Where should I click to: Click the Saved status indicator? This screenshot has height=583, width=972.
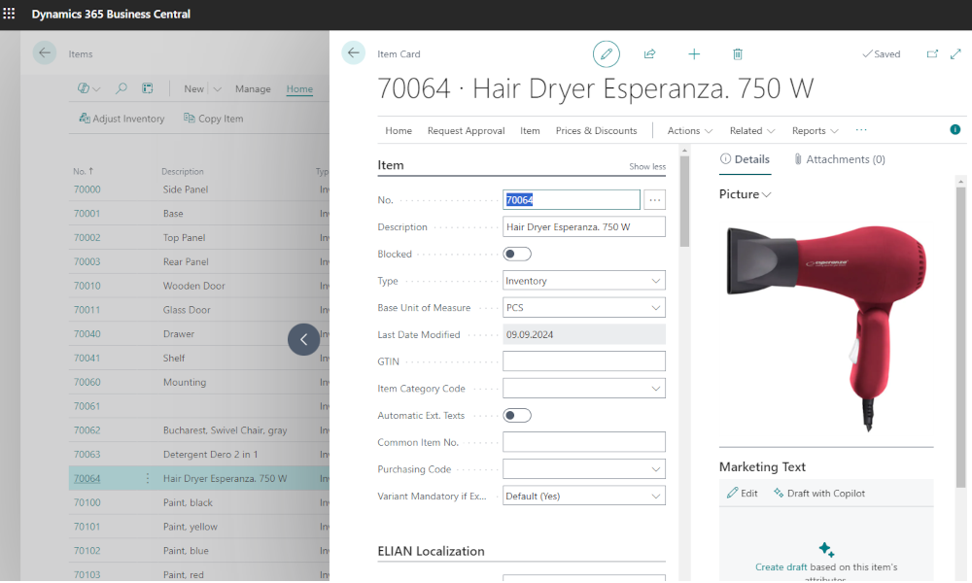pos(881,53)
